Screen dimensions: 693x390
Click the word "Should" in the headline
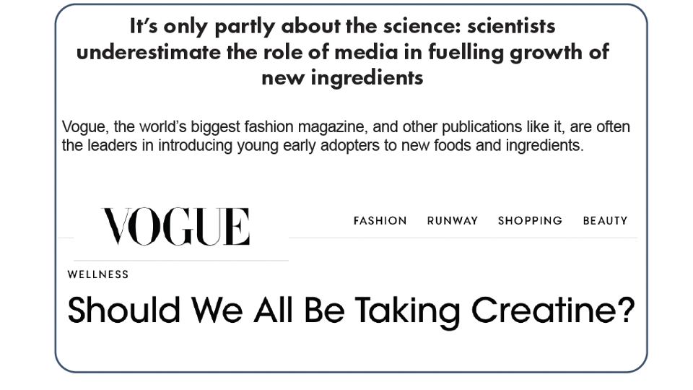[123, 310]
